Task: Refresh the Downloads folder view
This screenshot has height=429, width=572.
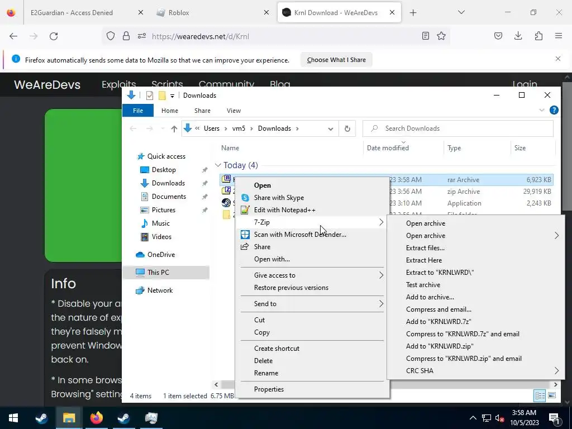Action: 347,128
